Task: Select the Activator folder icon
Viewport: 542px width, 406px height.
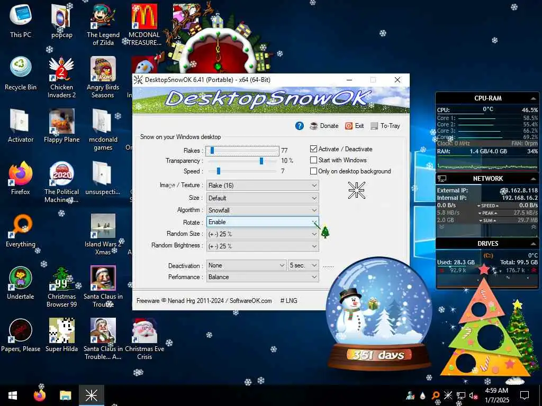Action: click(x=21, y=126)
